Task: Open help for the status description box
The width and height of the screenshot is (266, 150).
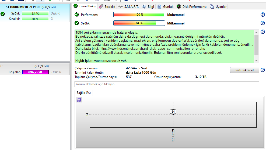Action: [262, 32]
